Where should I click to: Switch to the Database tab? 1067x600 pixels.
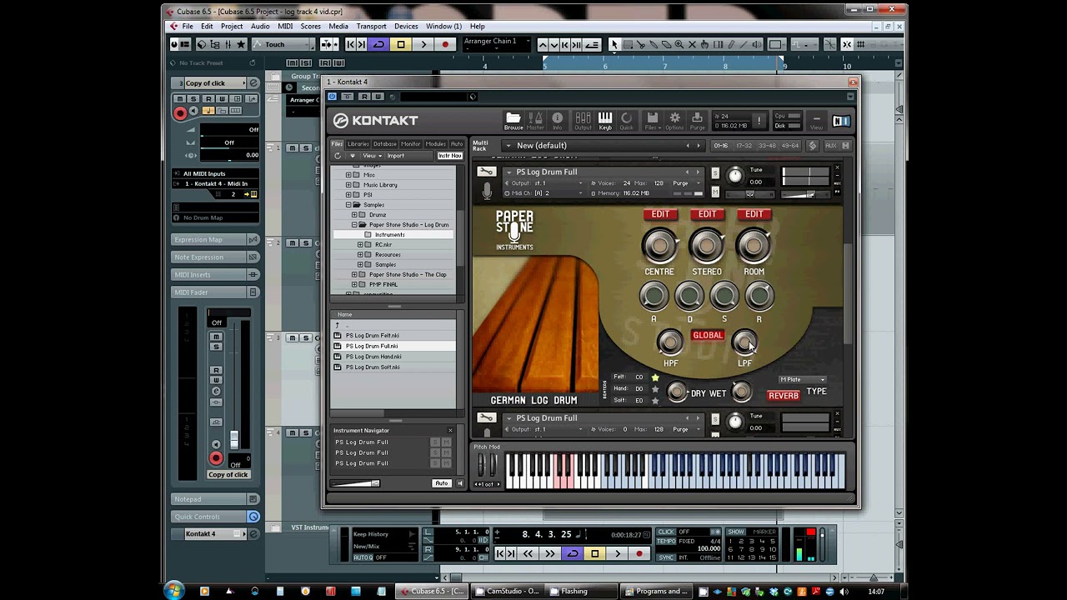[x=385, y=144]
